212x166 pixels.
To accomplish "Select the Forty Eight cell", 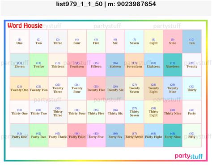I will [x=153, y=135].
